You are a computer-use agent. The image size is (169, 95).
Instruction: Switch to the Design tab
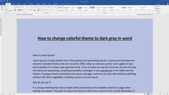(x=19, y=4)
